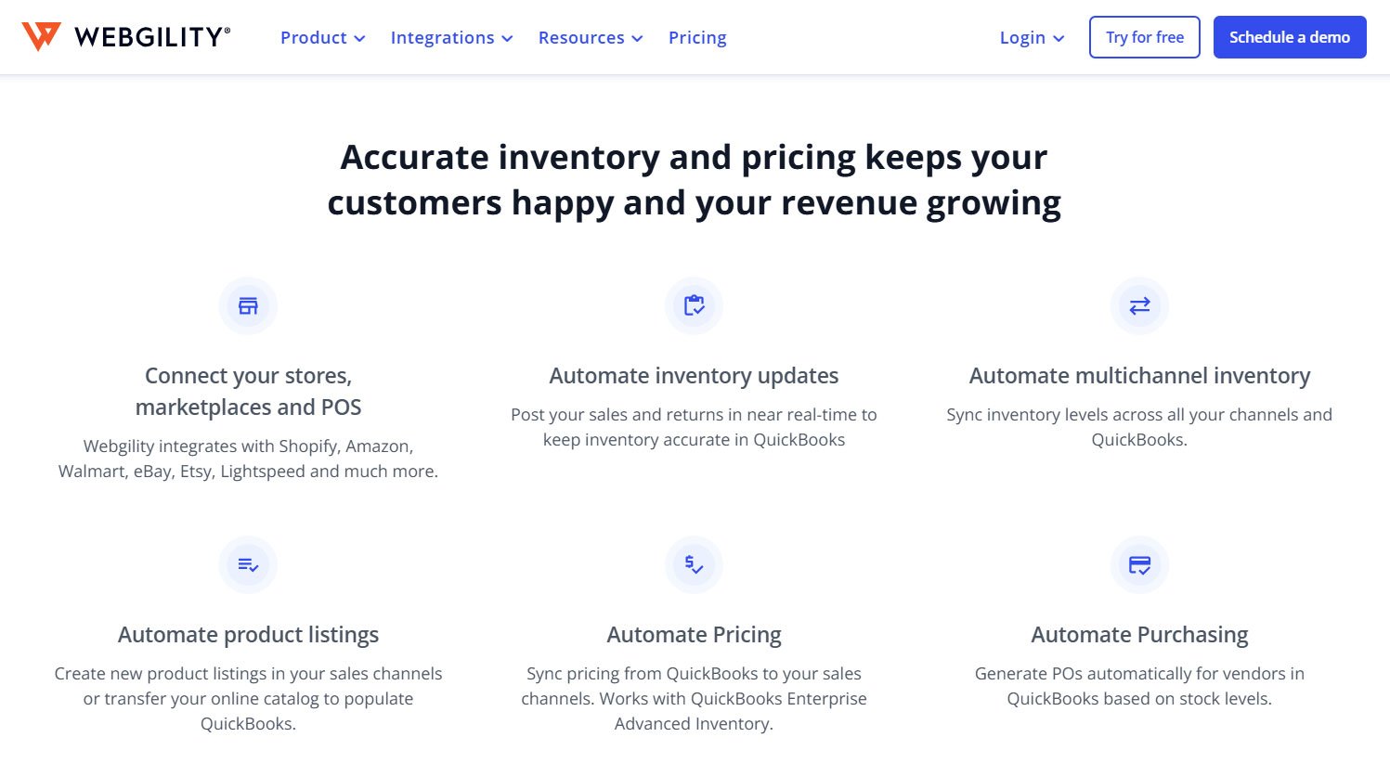Expand the Product navigation dropdown
The image size is (1390, 776).
pos(358,38)
